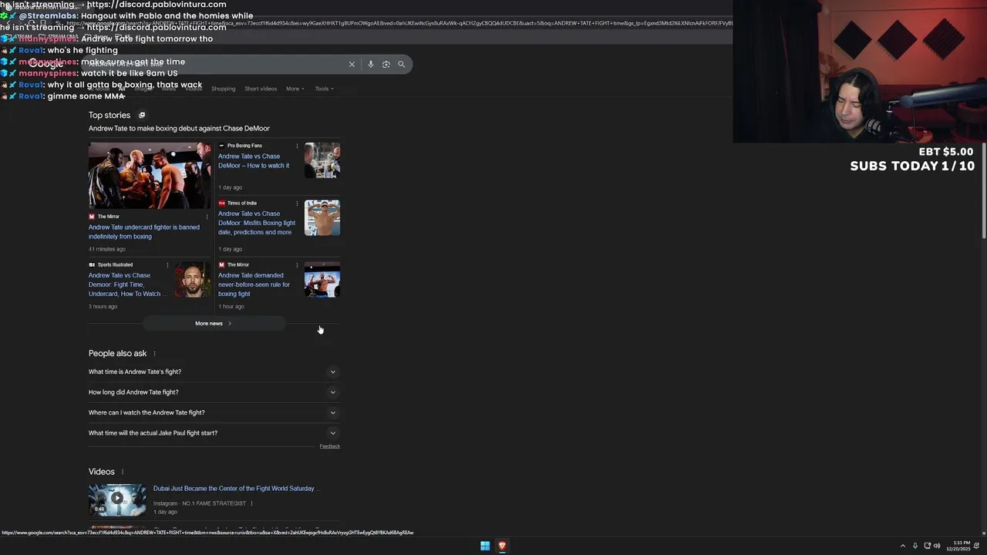
Task: Clear the Google search box with the X
Action: 352,64
